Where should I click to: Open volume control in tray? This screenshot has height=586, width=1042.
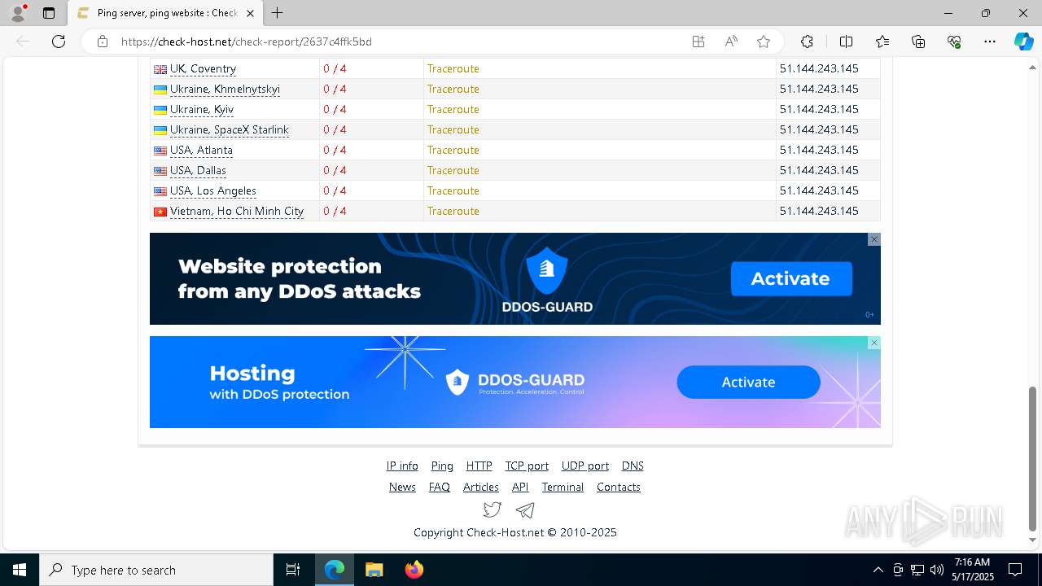click(x=937, y=570)
